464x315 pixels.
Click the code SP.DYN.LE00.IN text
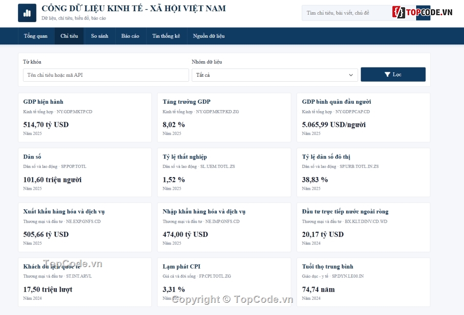click(x=348, y=276)
